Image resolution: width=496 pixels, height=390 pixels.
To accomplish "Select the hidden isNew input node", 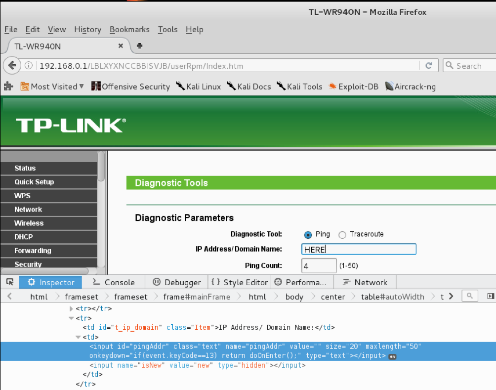I will click(x=198, y=365).
